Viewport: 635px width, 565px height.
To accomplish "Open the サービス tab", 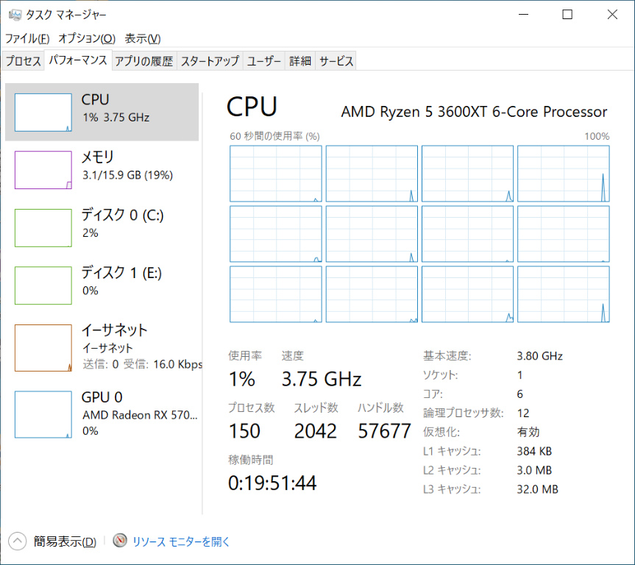I will 336,62.
